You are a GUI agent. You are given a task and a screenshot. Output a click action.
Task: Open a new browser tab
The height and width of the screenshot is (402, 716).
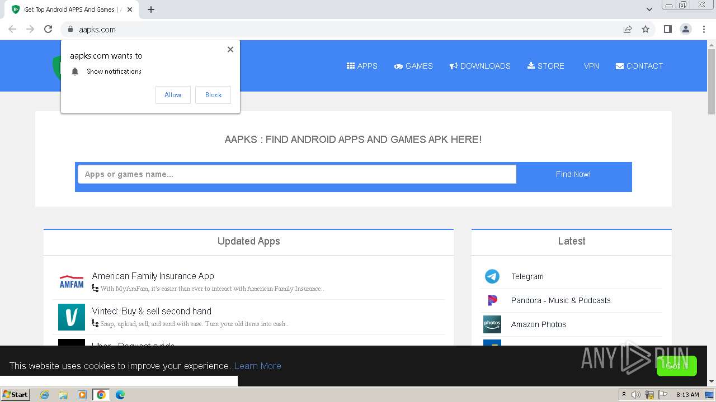[151, 9]
